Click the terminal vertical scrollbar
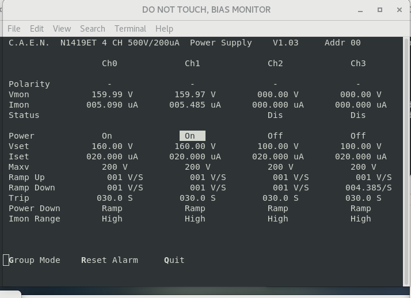The height and width of the screenshot is (298, 411). [406, 161]
